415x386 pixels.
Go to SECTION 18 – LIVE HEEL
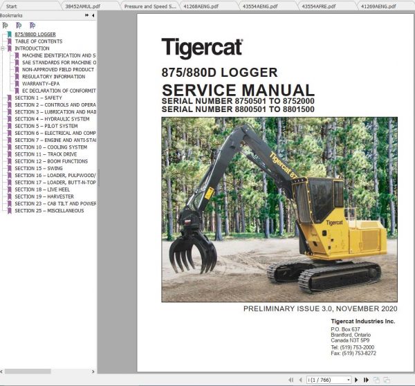42,190
